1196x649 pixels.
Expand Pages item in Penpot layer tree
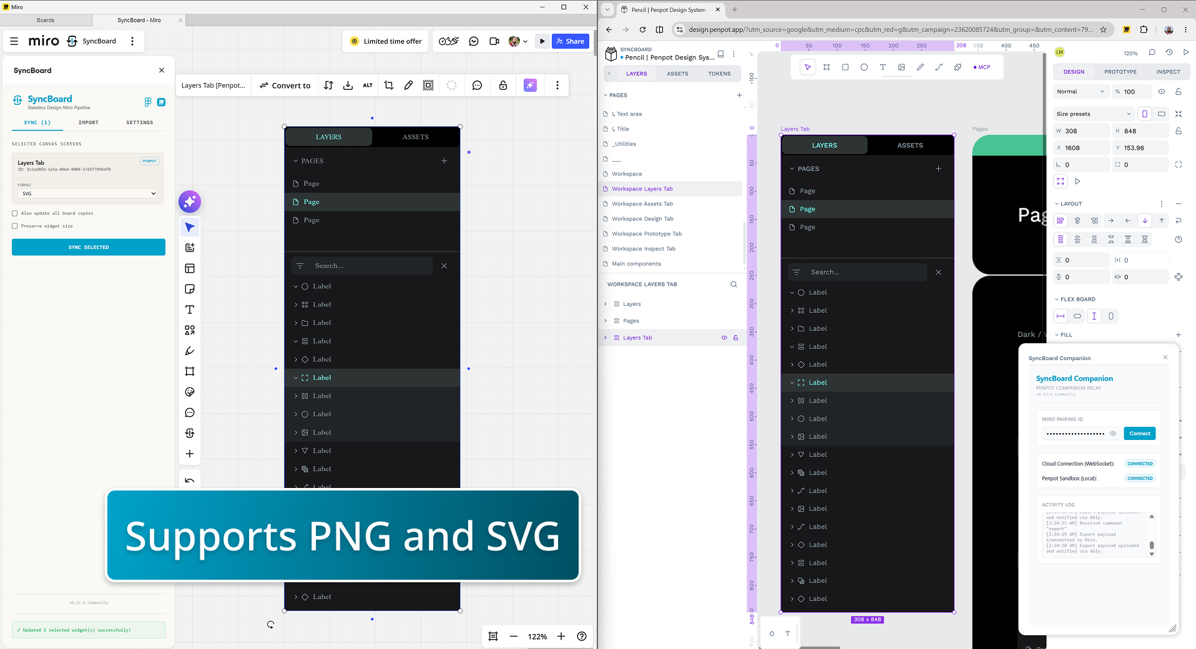point(605,321)
